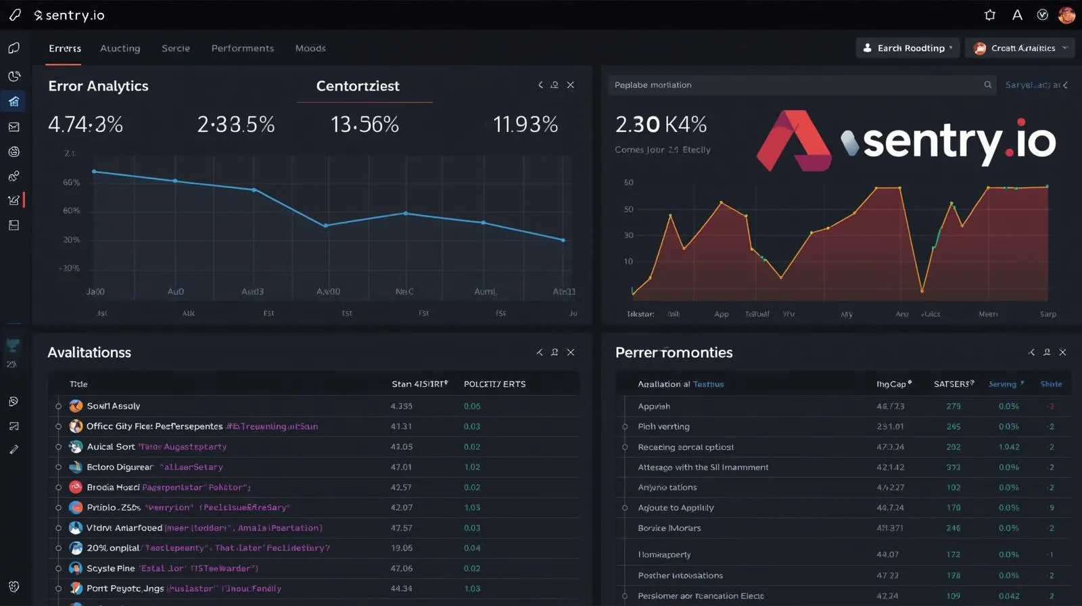The height and width of the screenshot is (606, 1082).
Task: Select the radio for Officc Gity Fice row
Action: (58, 427)
